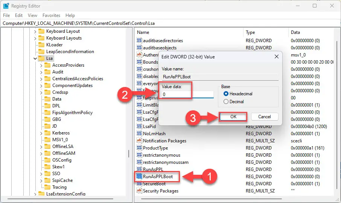Image resolution: width=341 pixels, height=203 pixels.
Task: Click the KLoader folder icon
Action: [41, 45]
